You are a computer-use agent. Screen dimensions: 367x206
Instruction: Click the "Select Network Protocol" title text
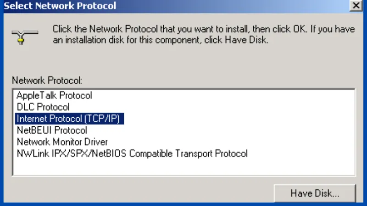pyautogui.click(x=60, y=6)
